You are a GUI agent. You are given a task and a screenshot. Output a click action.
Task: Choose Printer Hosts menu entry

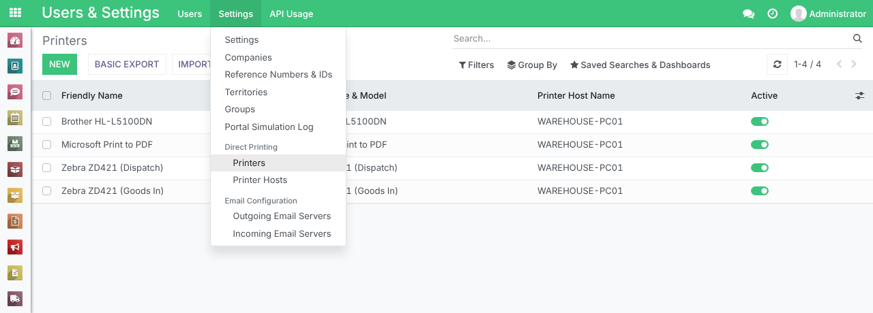(278, 180)
